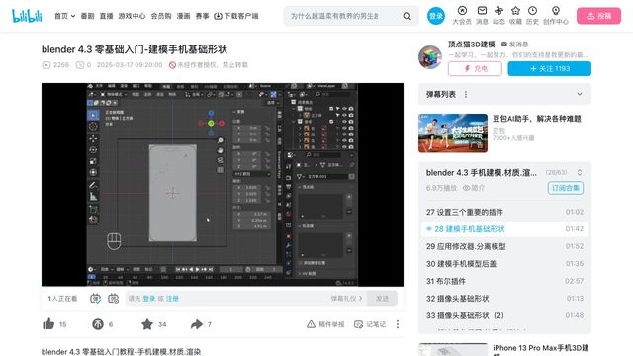Viewport: 633px width, 356px height.
Task: Open 简介 of the playlist
Action: click(474, 188)
